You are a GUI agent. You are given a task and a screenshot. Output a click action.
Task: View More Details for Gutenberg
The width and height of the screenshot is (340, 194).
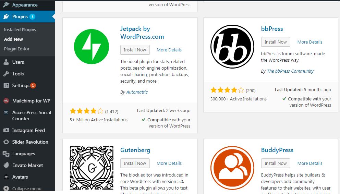click(x=169, y=163)
